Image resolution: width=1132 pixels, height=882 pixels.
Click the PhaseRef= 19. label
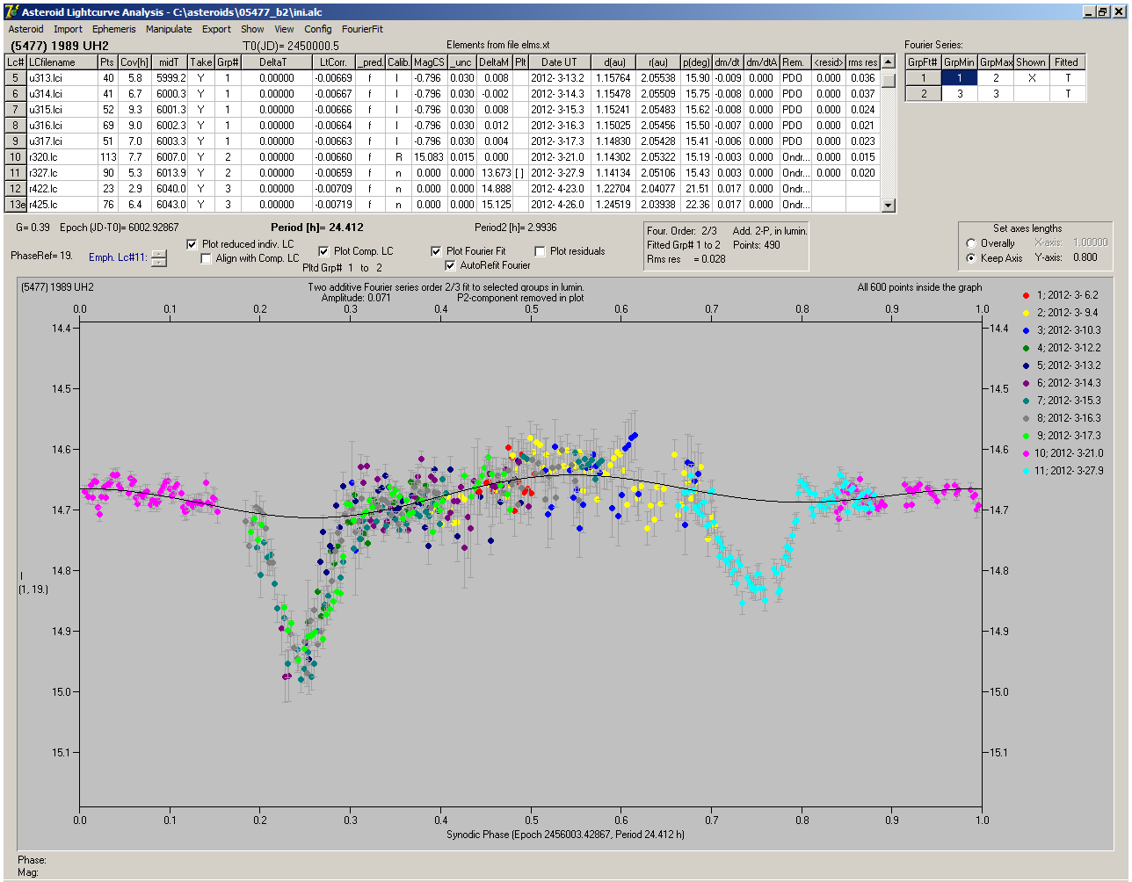click(41, 256)
